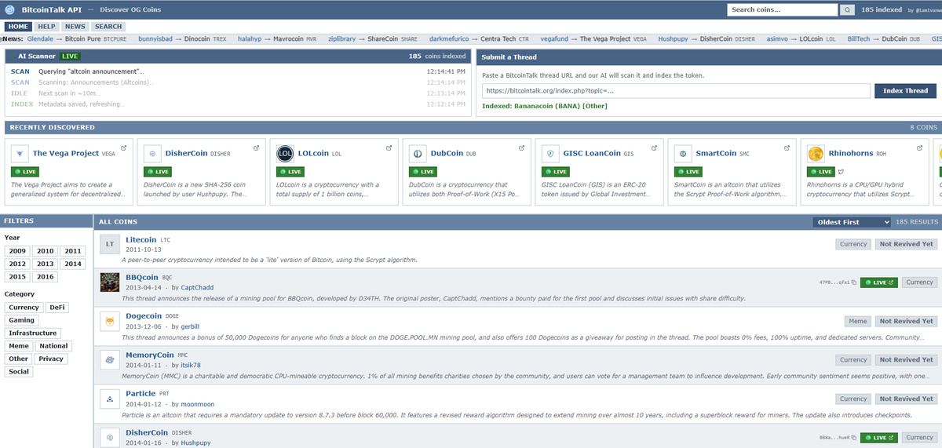Click the MemoryCoin row avatar icon

pos(110,360)
